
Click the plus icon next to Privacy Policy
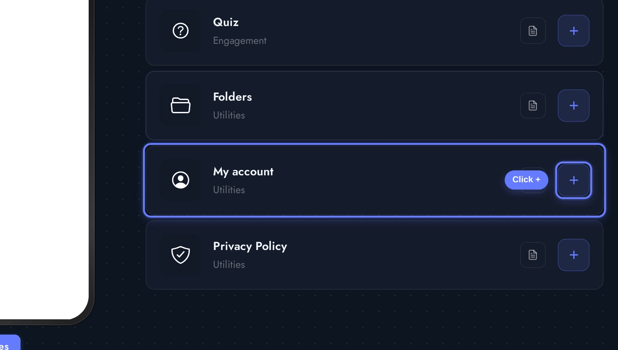pyautogui.click(x=573, y=255)
